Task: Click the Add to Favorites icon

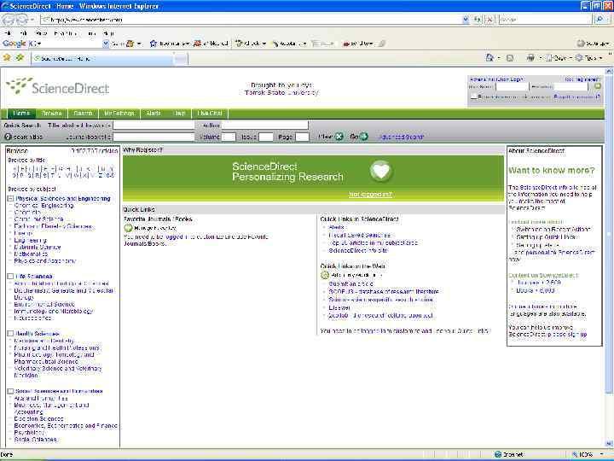Action: [x=20, y=58]
